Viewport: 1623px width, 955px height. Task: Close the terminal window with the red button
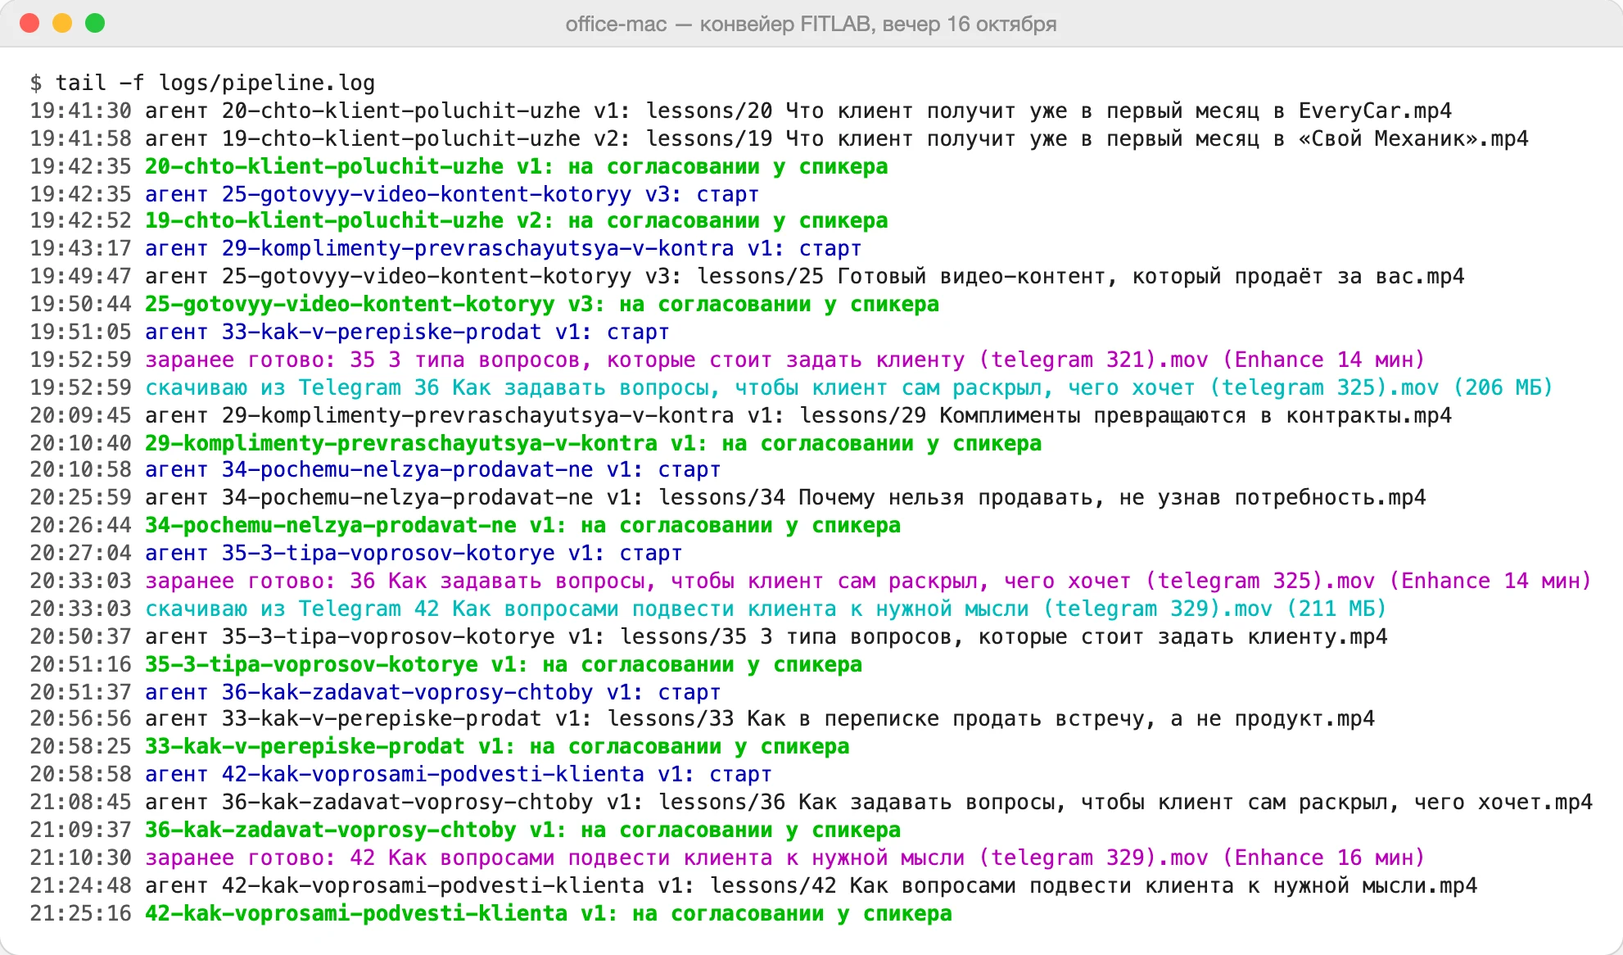coord(29,23)
